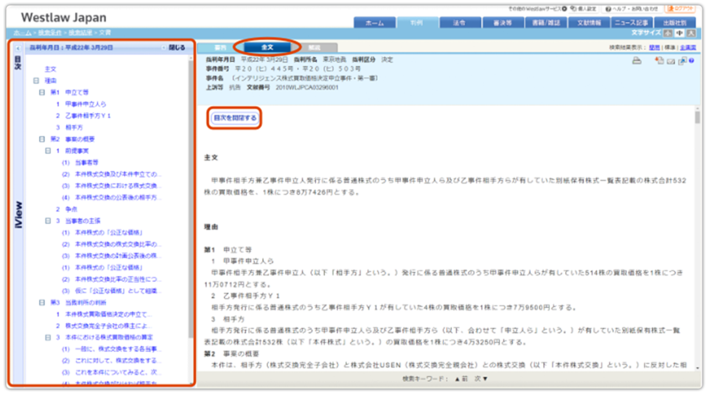708x399 pixels.
Task: Click the blue help question mark icon
Action: (x=691, y=61)
